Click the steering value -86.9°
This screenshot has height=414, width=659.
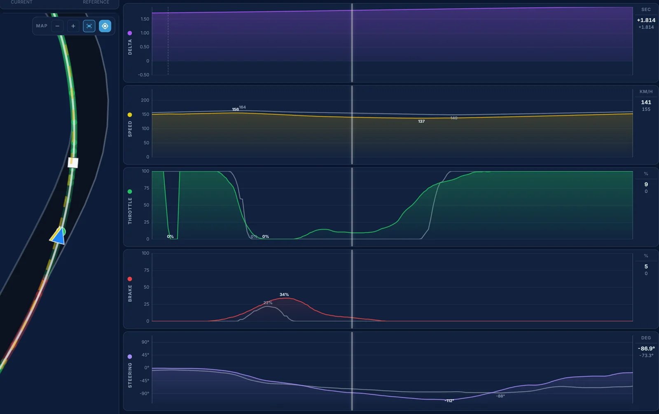point(646,349)
